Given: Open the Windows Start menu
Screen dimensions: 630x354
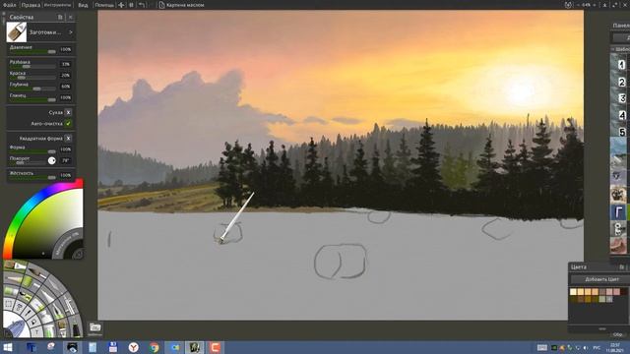Looking at the screenshot, I should (x=8, y=347).
